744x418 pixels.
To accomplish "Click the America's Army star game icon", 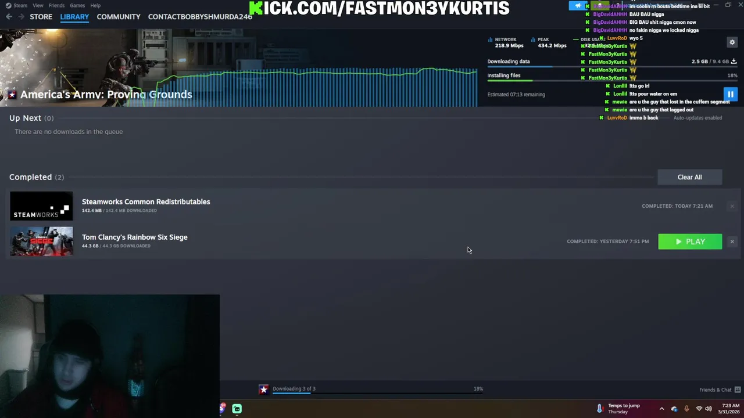I will pos(12,95).
